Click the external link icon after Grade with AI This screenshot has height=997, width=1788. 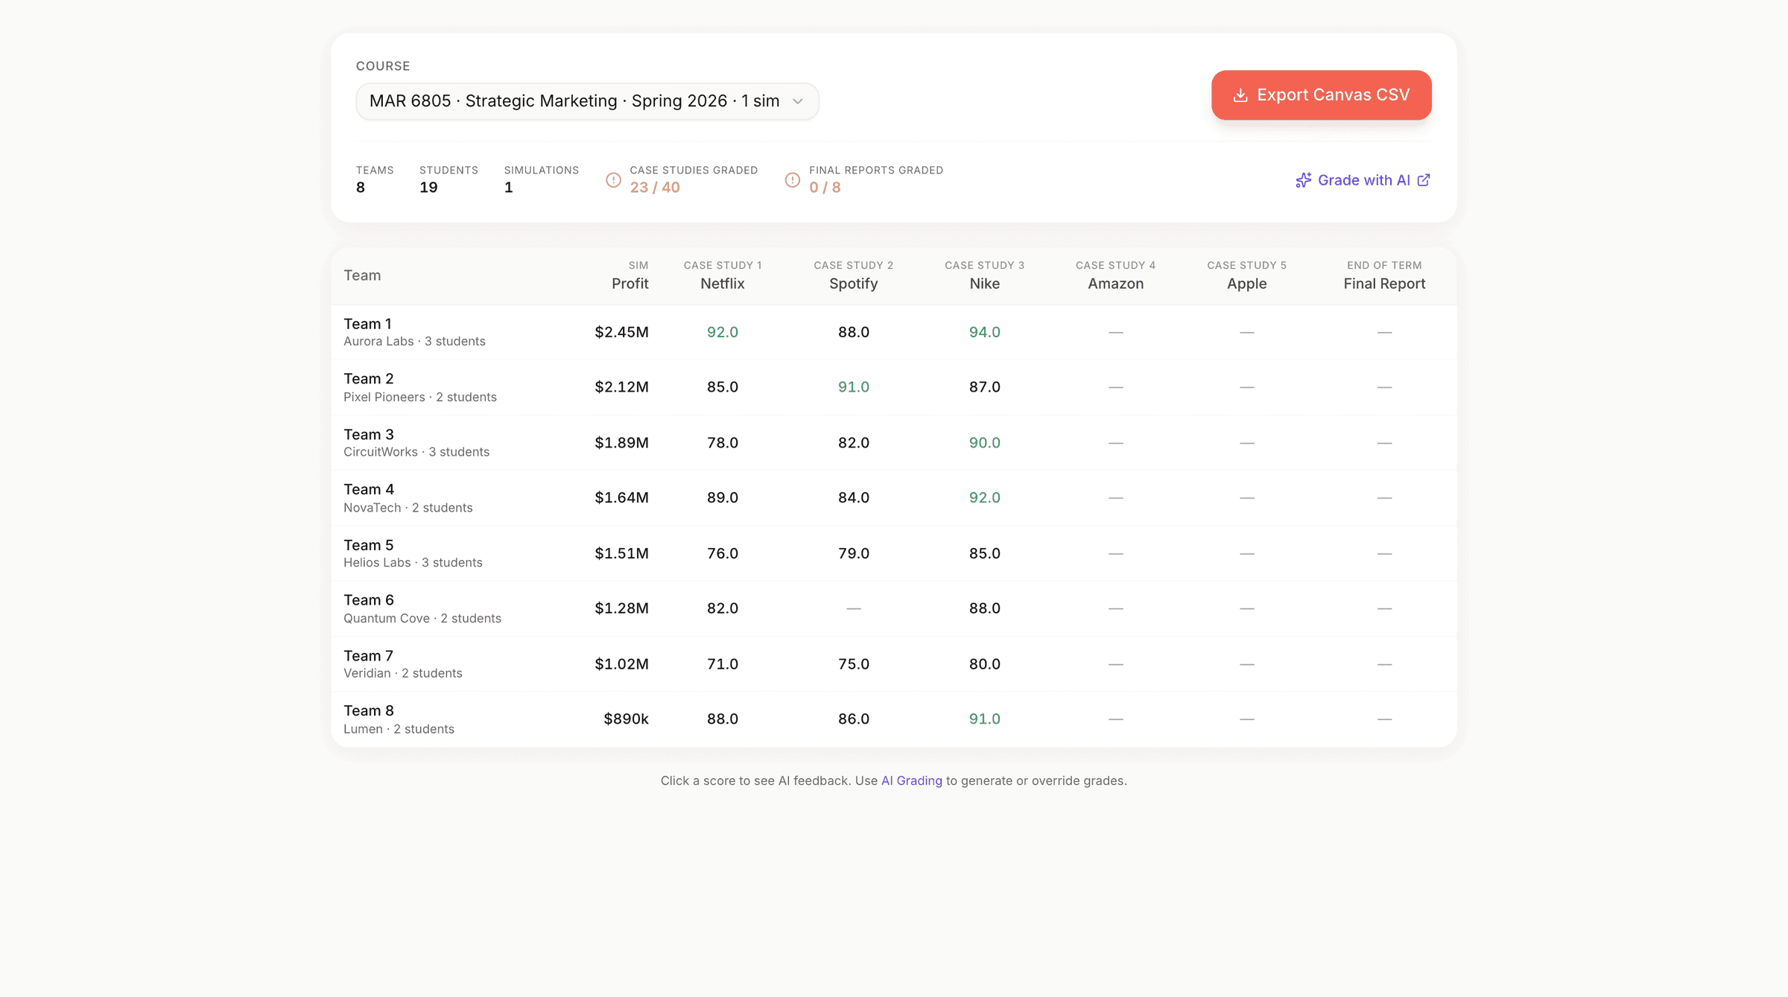(1424, 180)
